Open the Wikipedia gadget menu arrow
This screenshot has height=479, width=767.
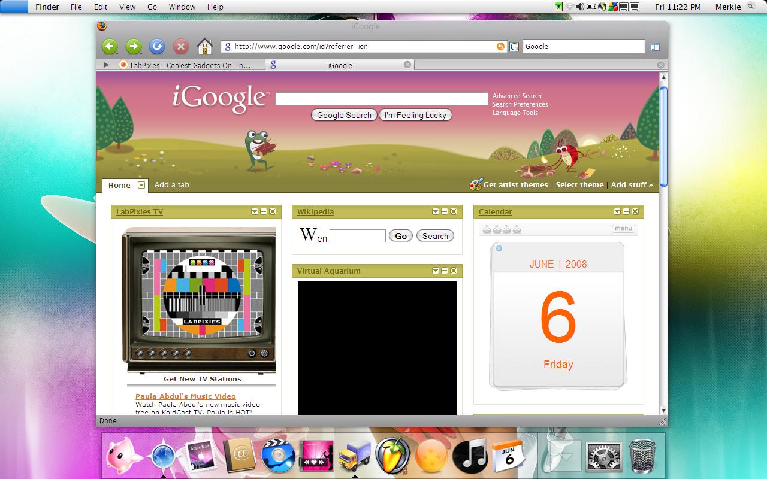click(436, 211)
